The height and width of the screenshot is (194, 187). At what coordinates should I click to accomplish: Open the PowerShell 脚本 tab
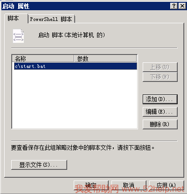[51, 19]
